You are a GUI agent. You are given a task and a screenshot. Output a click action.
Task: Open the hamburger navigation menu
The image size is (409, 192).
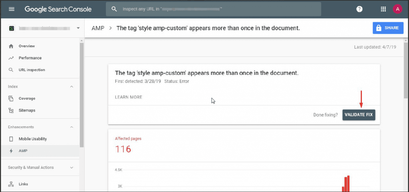point(12,9)
